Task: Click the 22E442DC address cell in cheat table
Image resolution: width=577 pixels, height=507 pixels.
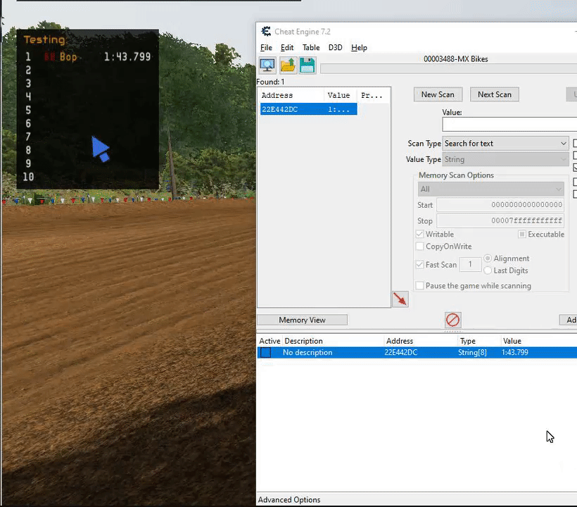Action: coord(401,352)
